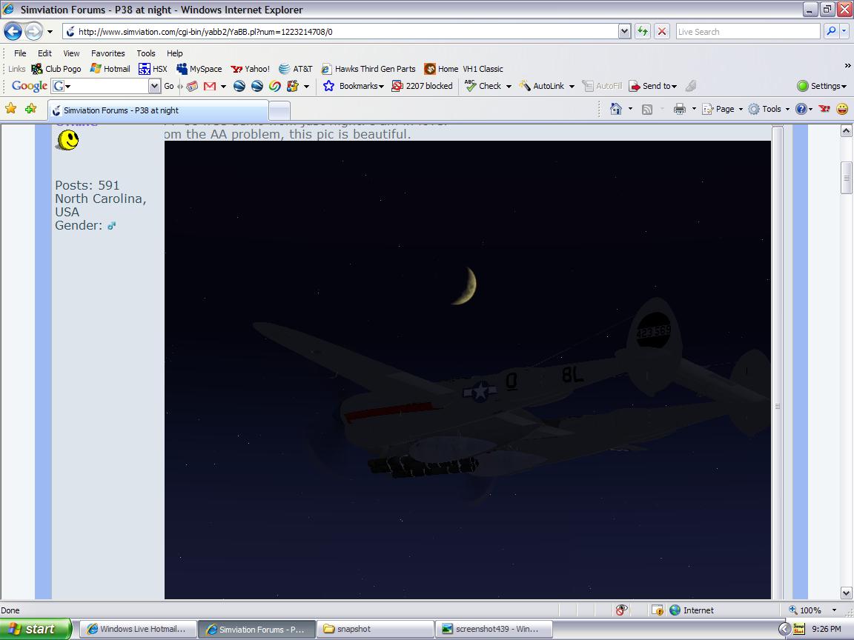Click the Add to Favorites icon

point(30,109)
